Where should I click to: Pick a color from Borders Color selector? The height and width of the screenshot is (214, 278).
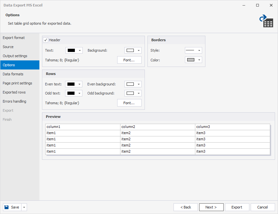click(x=199, y=60)
